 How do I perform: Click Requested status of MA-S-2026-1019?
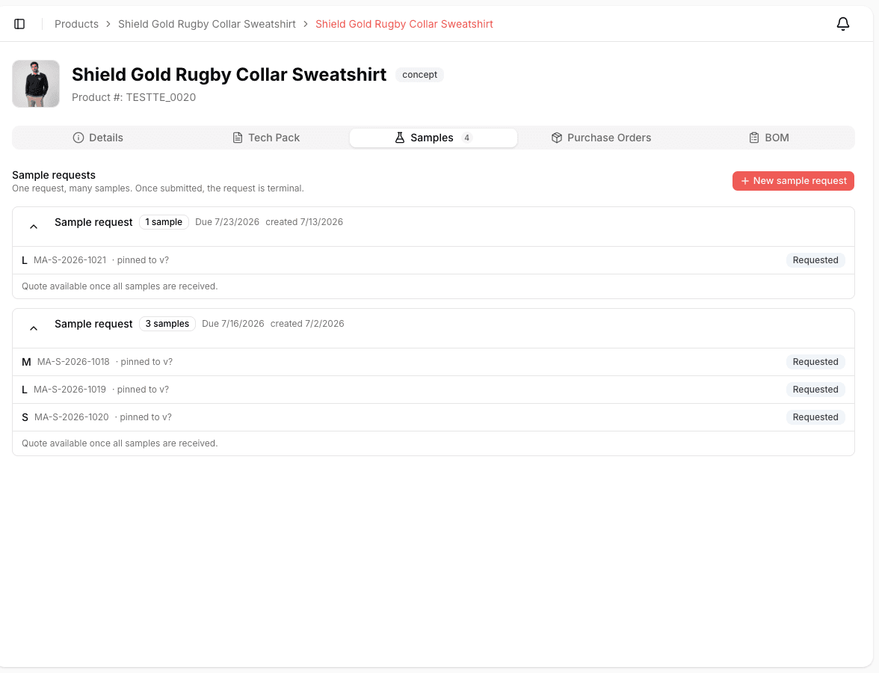[815, 389]
